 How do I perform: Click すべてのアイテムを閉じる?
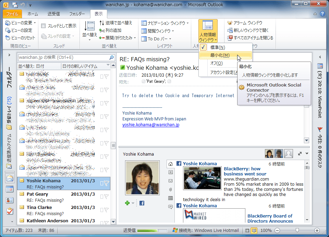tap(250, 38)
